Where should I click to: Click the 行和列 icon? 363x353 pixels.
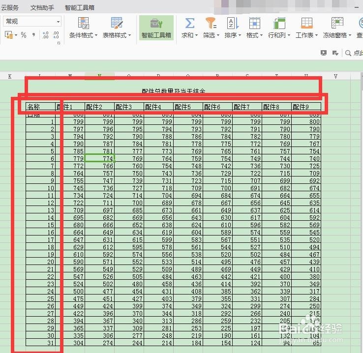279,23
